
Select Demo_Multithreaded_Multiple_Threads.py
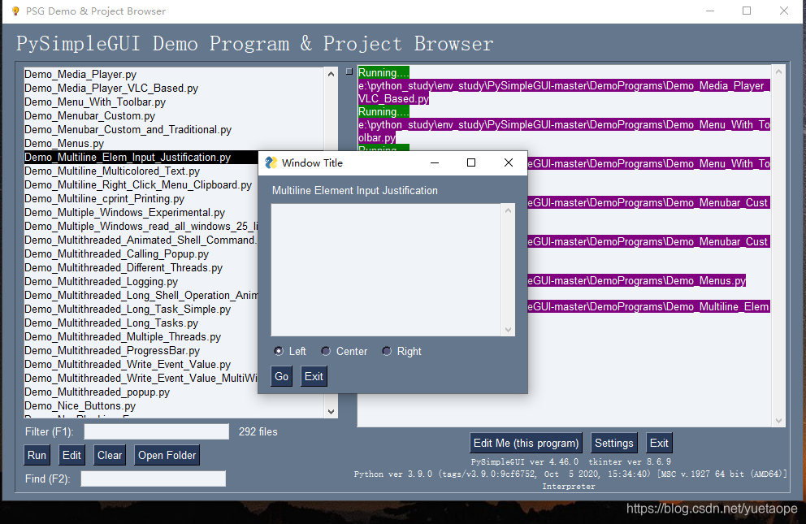pos(141,337)
